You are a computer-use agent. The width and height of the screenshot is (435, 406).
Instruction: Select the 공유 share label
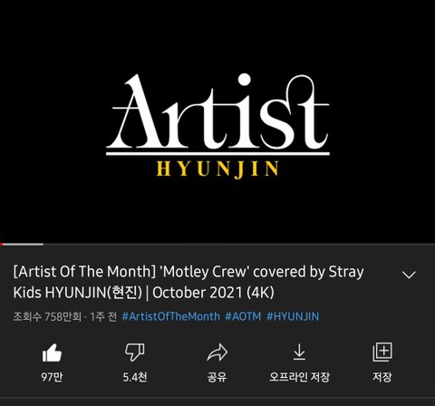coord(217,377)
